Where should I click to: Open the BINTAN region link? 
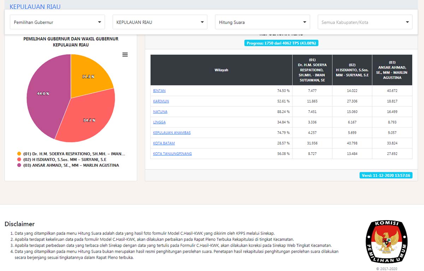[159, 91]
